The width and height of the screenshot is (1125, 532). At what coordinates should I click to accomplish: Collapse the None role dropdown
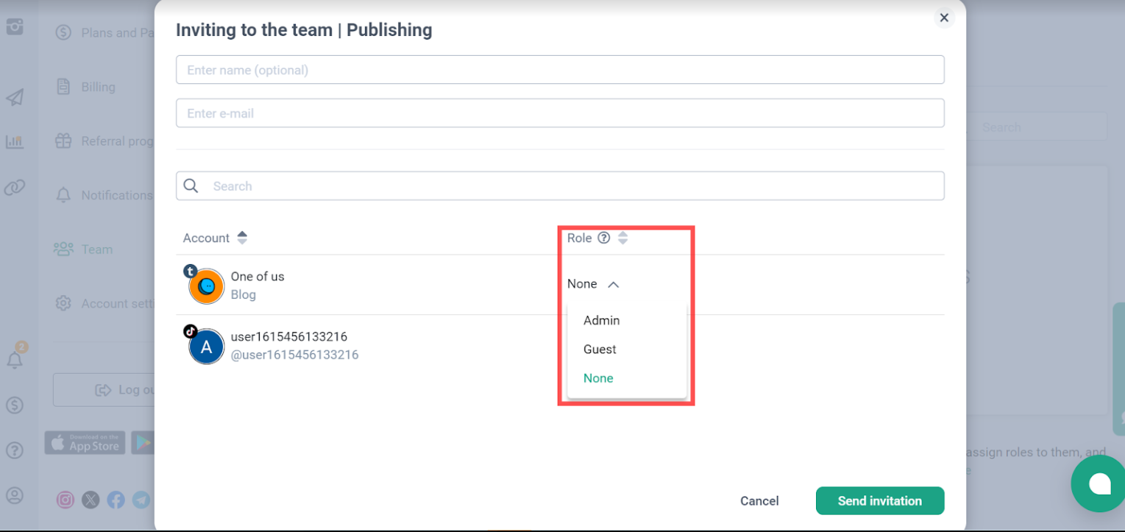coord(593,284)
